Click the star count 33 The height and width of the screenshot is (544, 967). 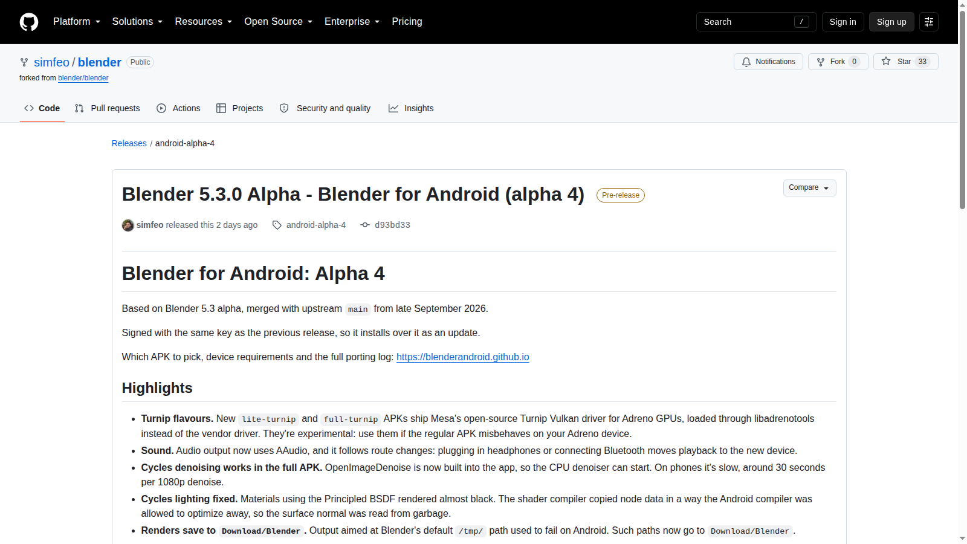(922, 62)
